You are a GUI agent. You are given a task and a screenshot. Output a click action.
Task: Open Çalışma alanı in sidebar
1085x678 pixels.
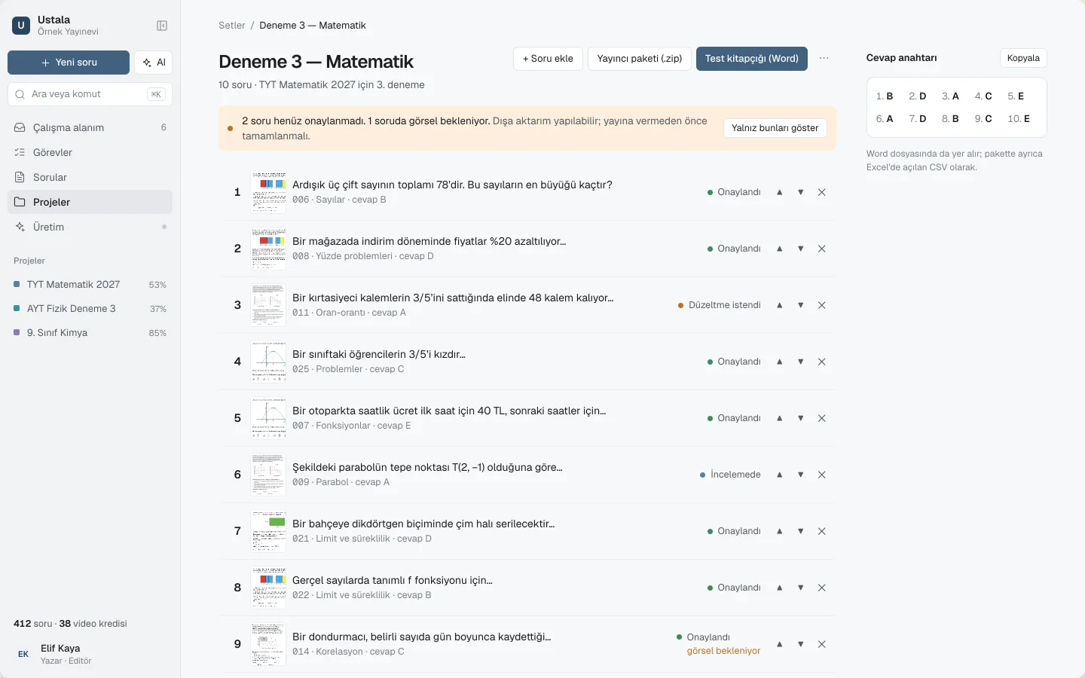click(x=90, y=127)
